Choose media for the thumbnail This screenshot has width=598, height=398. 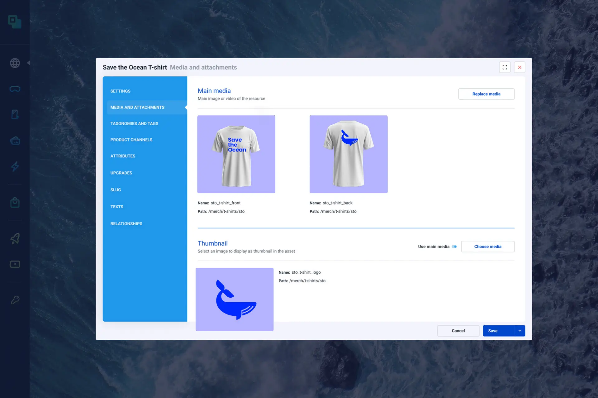[x=487, y=247]
